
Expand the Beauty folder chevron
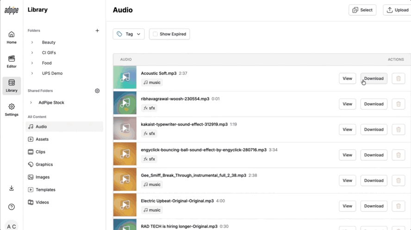32,42
